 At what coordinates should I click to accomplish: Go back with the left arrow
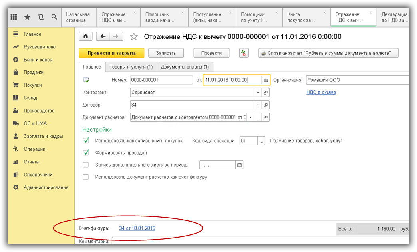[103, 36]
